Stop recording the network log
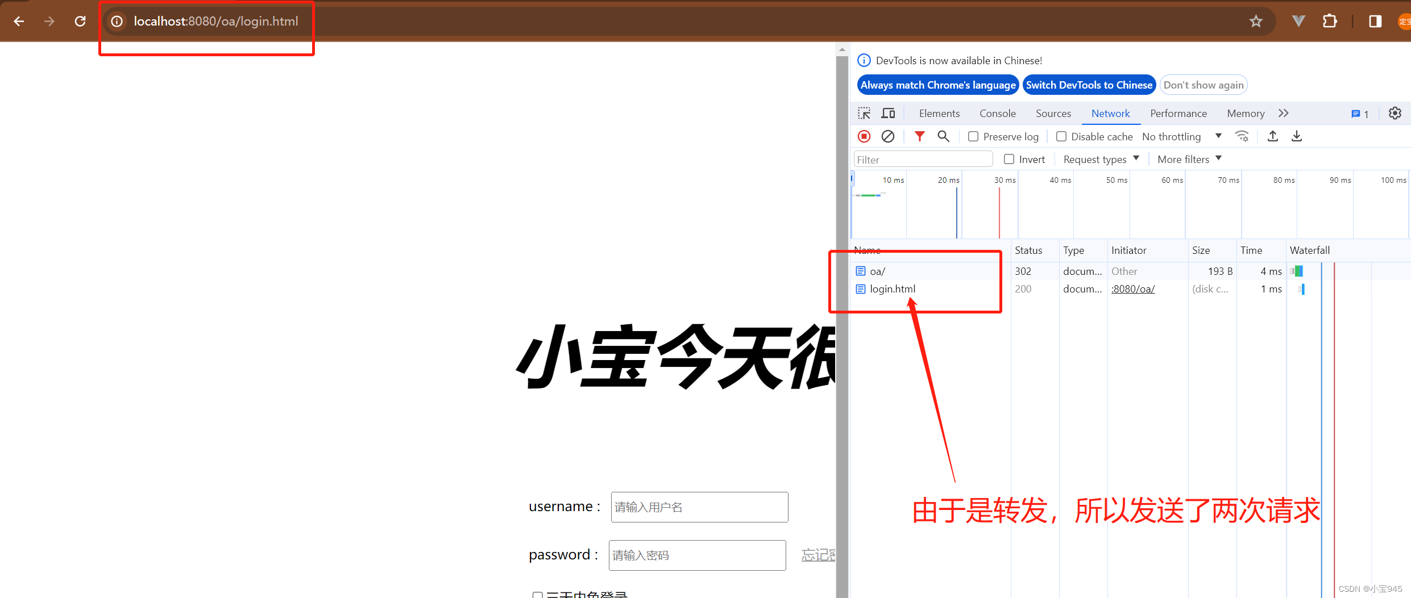1411x598 pixels. point(864,136)
